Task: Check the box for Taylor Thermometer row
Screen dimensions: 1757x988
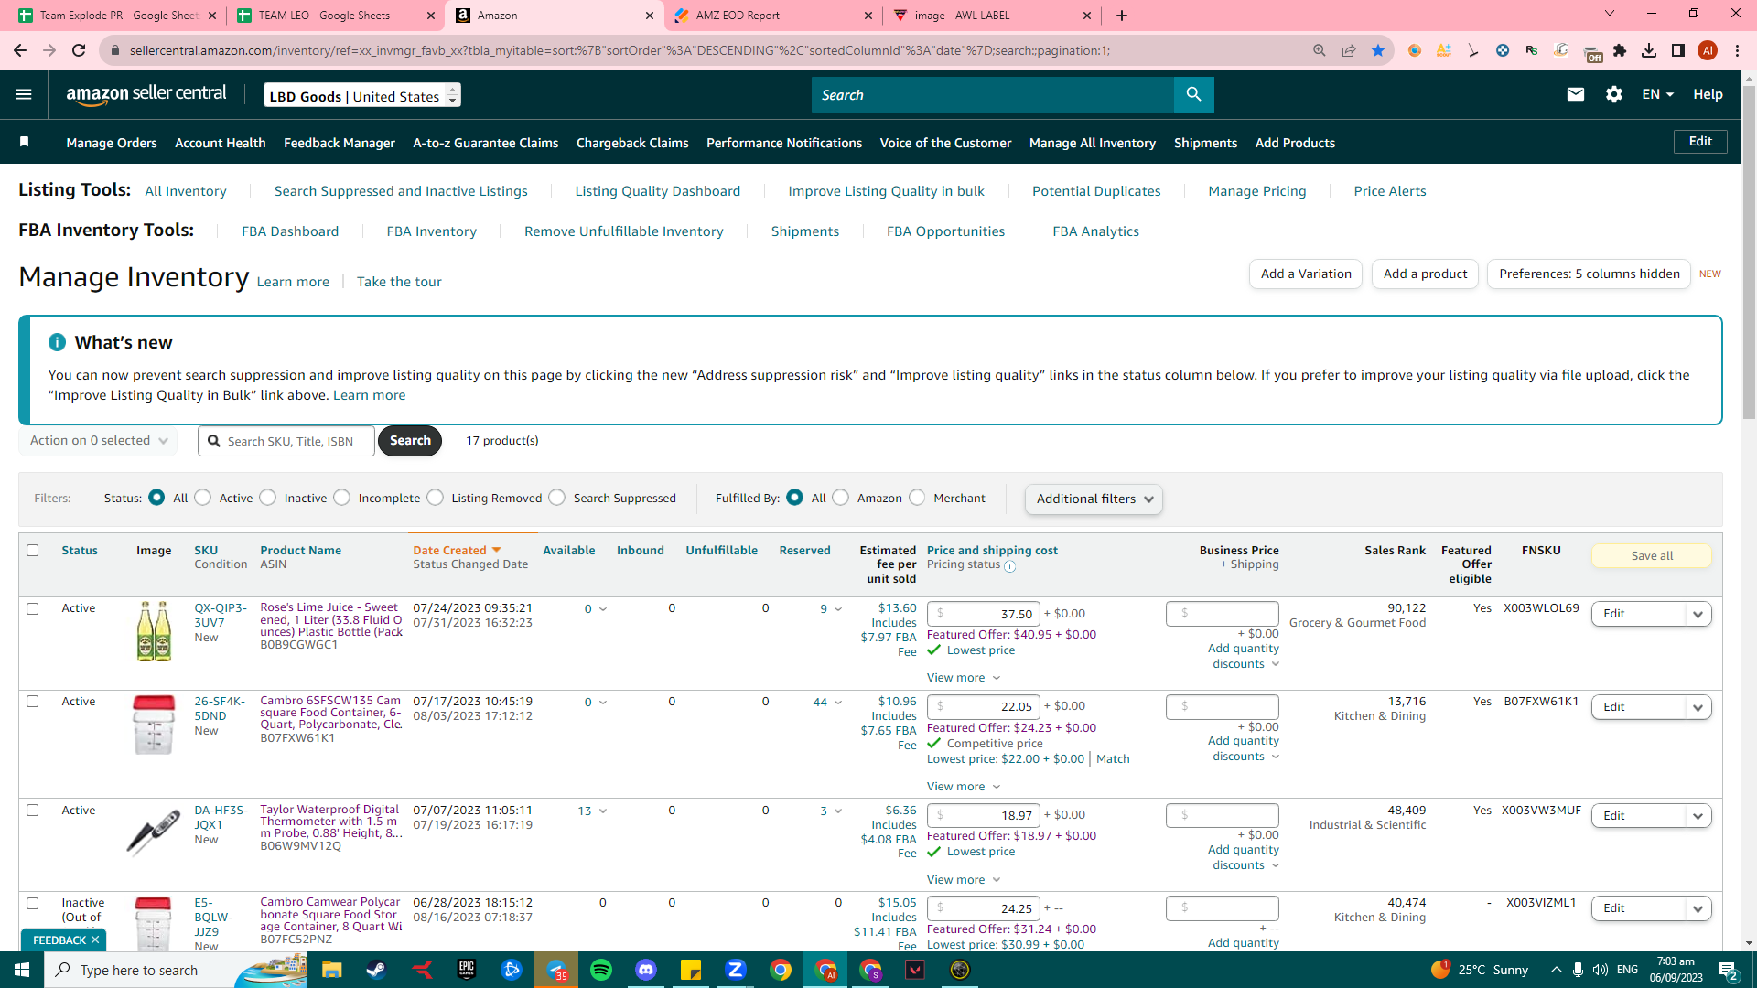Action: point(33,811)
